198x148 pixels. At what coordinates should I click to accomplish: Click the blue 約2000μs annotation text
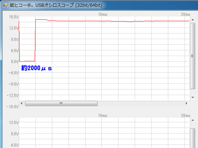[x=36, y=68]
